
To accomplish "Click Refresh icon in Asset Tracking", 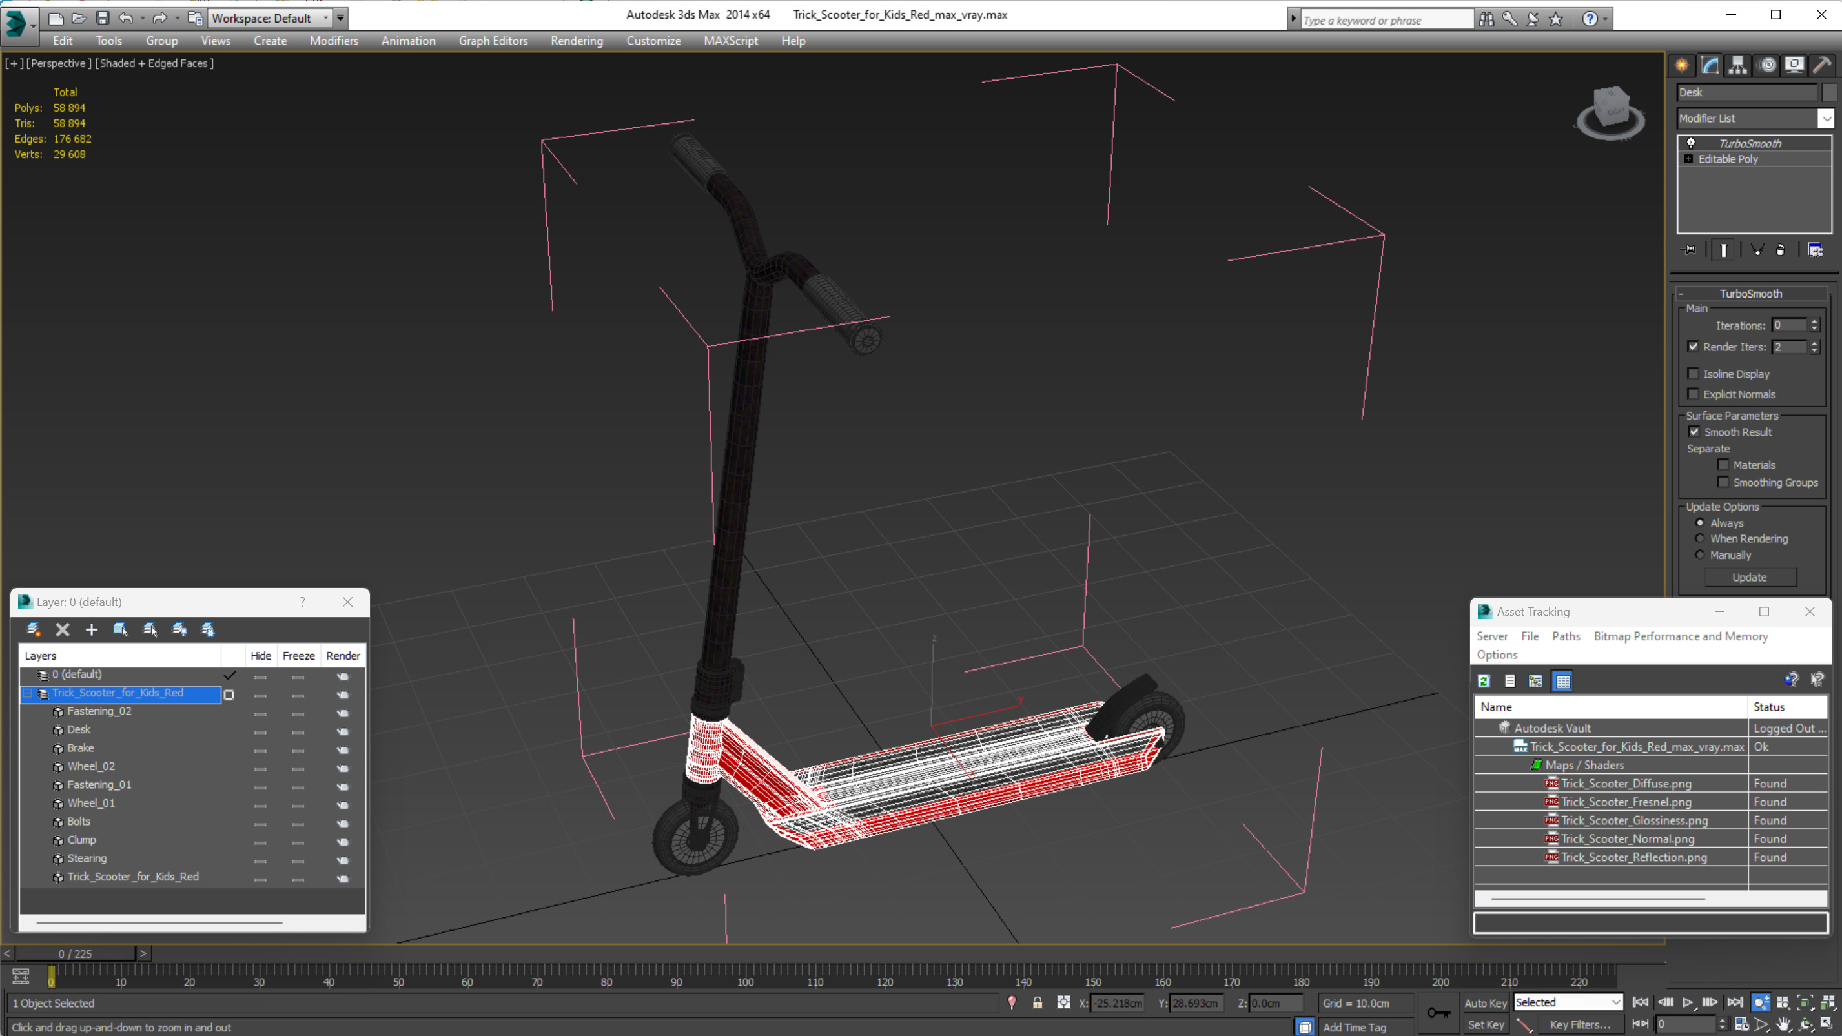I will (1484, 680).
